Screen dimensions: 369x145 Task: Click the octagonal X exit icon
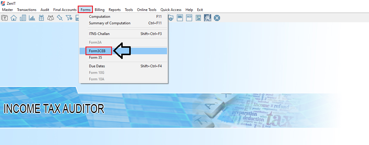[x=217, y=18]
